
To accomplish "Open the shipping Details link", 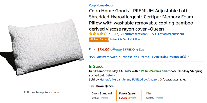I will (x=110, y=75).
